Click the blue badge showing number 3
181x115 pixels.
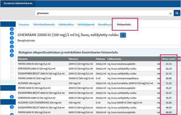[x=12, y=34]
